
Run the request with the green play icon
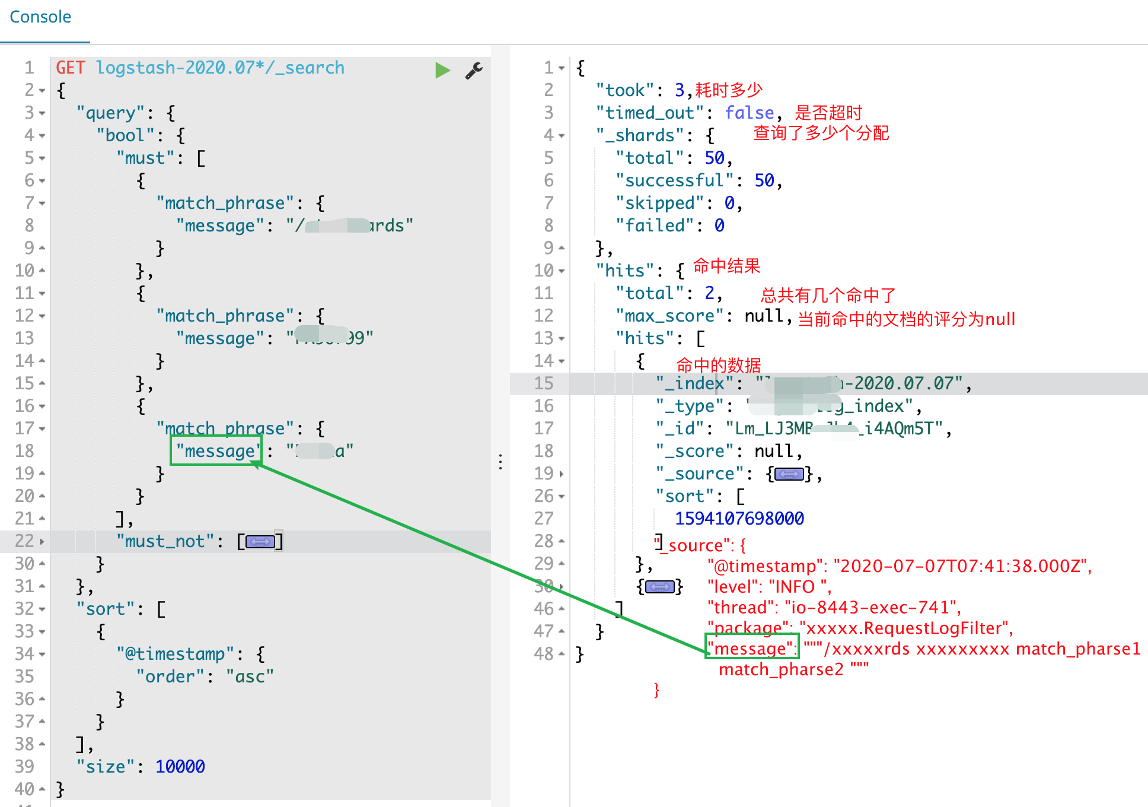coord(442,70)
